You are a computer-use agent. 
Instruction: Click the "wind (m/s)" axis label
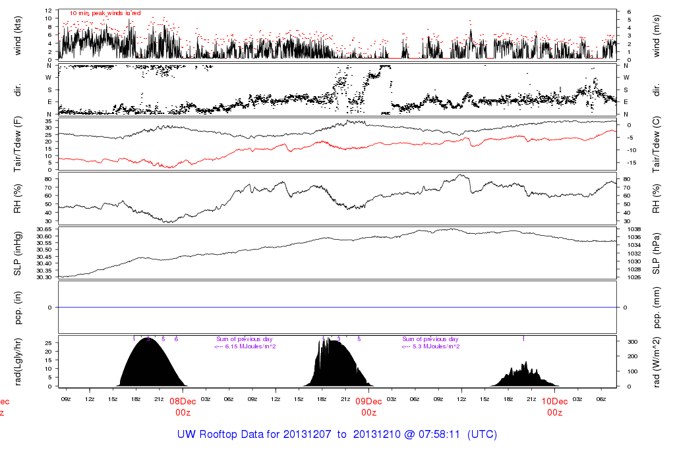tap(656, 36)
